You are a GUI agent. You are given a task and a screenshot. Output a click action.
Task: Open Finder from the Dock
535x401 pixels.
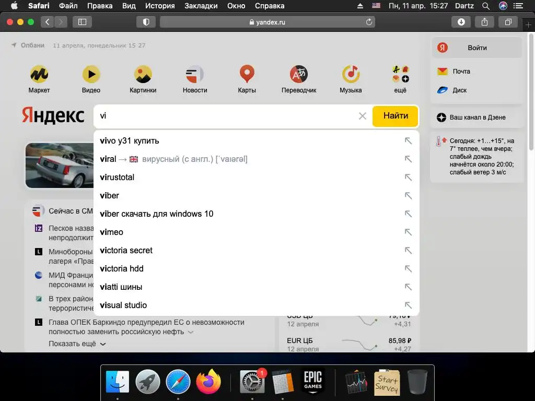click(118, 382)
